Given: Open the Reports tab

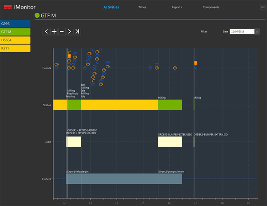Looking at the screenshot, I should (177, 7).
